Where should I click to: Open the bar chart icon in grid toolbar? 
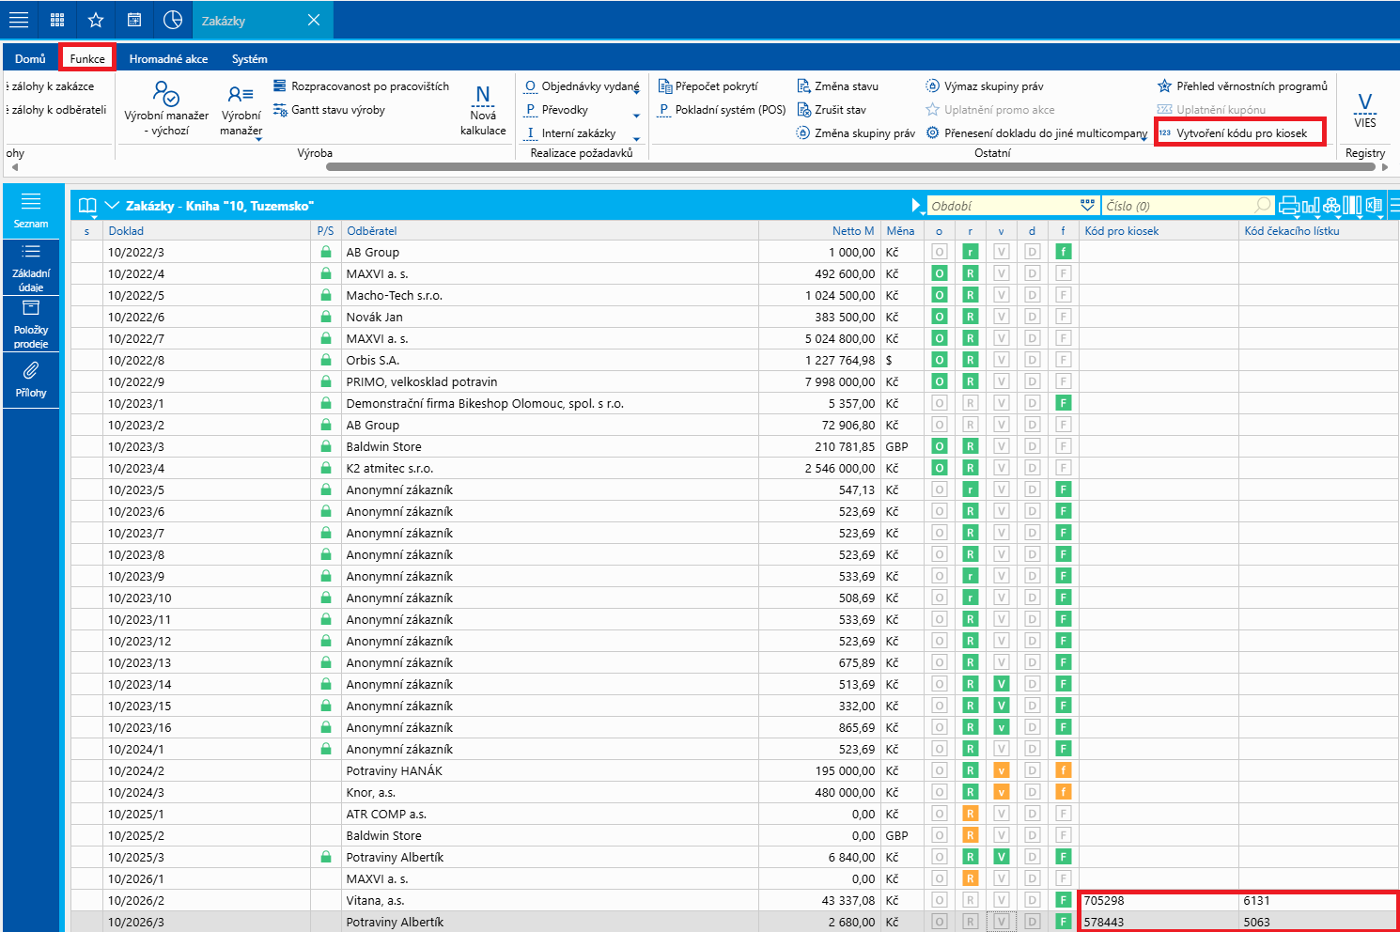[x=1311, y=205]
